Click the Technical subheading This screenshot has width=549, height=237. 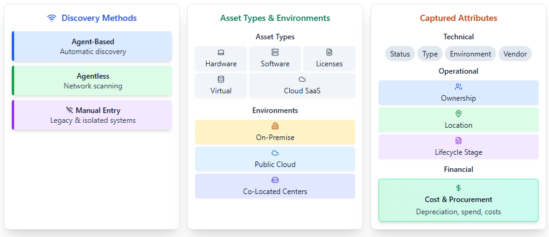point(459,37)
